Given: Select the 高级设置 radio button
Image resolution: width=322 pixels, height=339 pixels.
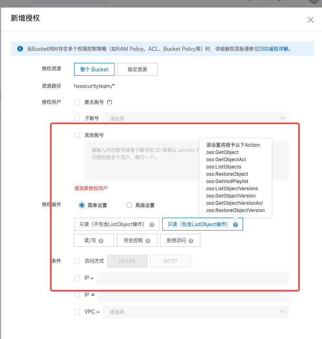Looking at the screenshot, I should point(129,205).
